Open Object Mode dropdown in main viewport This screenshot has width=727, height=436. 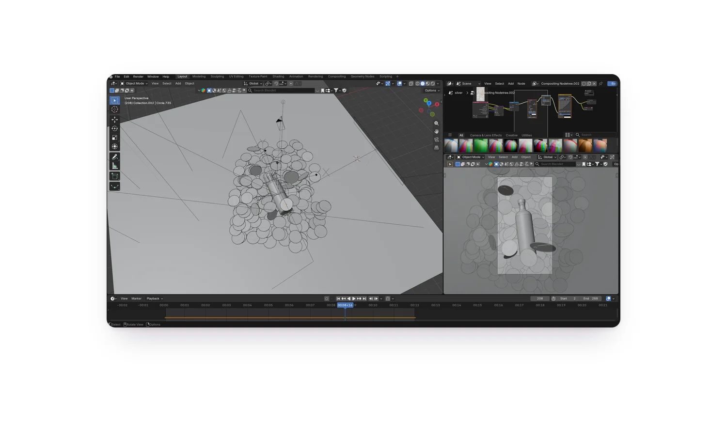tap(134, 83)
